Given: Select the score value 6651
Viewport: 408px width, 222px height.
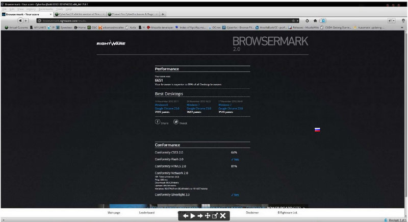Looking at the screenshot, I should tap(159, 81).
